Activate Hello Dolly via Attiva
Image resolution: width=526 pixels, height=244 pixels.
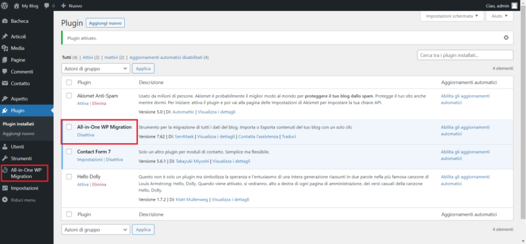pyautogui.click(x=83, y=184)
